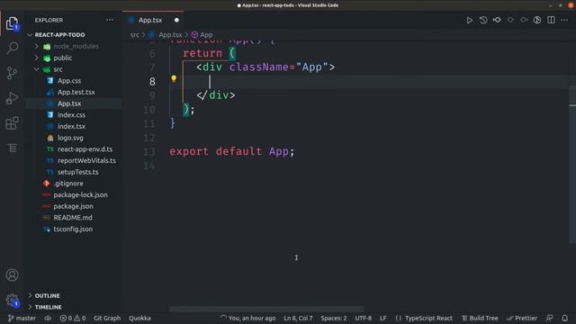Click the horizontal editor scrollbar

point(266,309)
